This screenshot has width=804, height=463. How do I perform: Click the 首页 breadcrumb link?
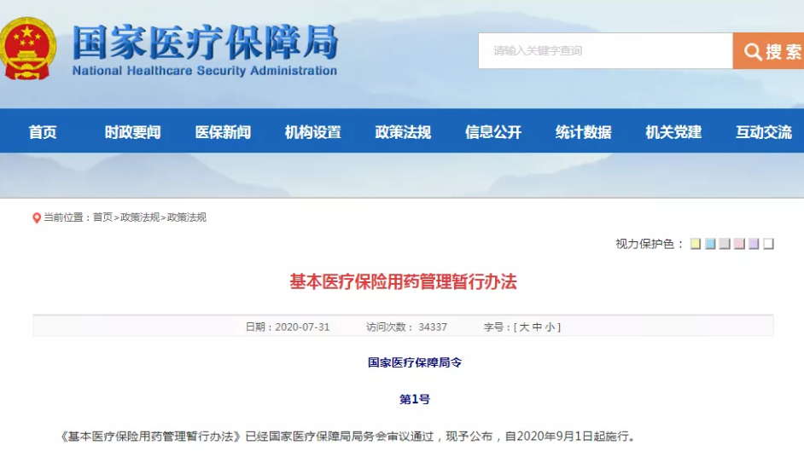point(102,217)
